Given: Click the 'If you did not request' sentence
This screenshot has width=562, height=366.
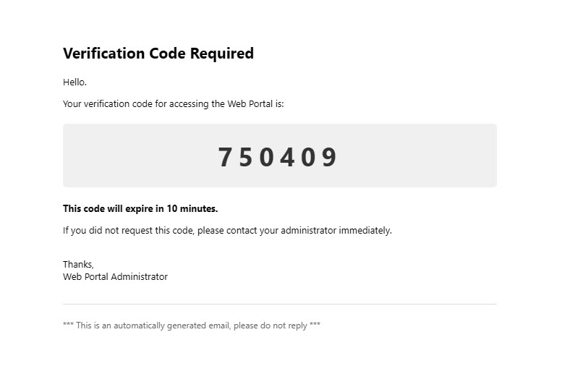Looking at the screenshot, I should [228, 230].
